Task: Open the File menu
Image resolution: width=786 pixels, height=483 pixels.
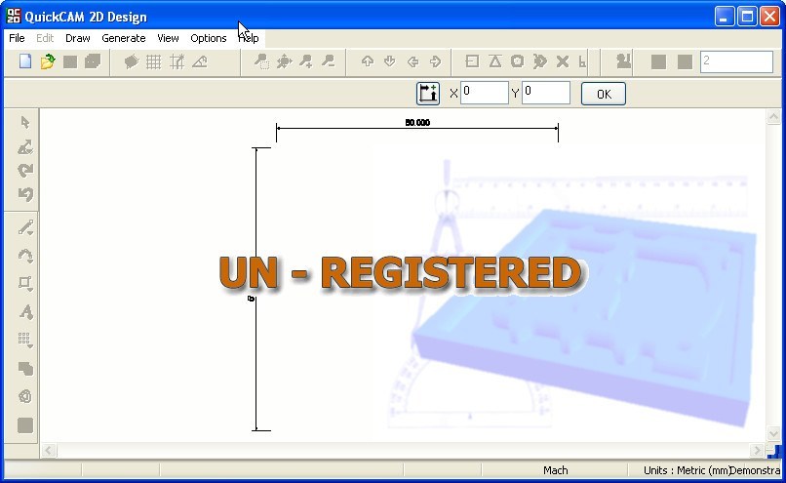Action: tap(17, 38)
